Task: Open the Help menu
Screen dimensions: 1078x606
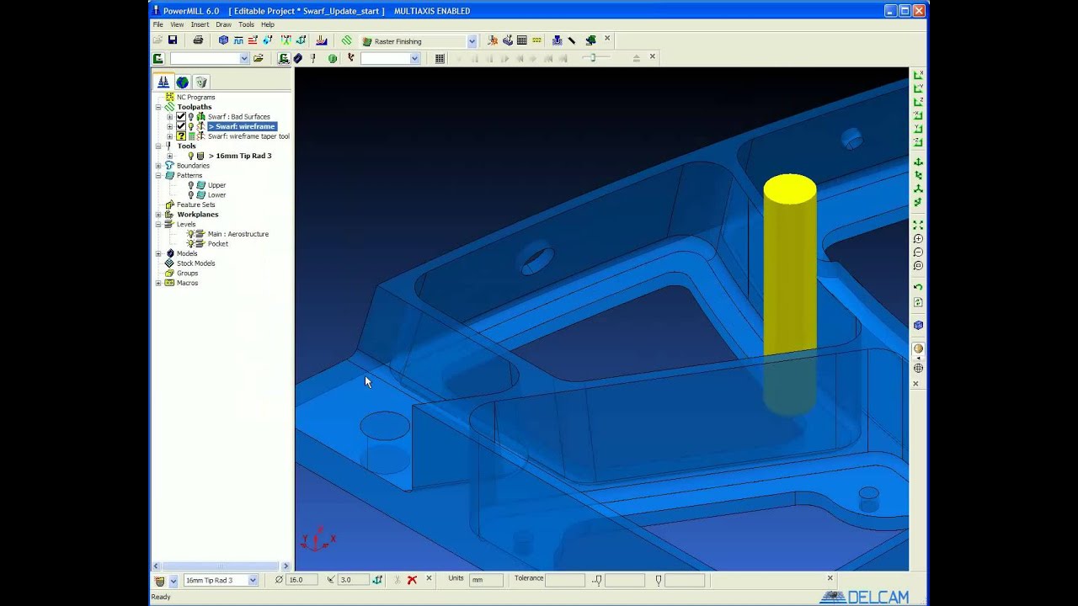Action: click(x=268, y=24)
